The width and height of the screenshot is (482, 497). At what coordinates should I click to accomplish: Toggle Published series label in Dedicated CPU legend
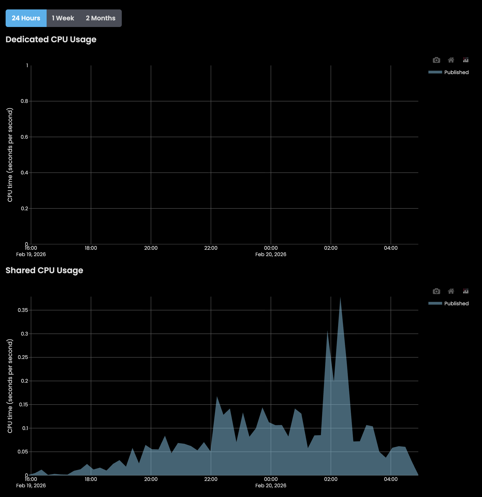pos(456,72)
